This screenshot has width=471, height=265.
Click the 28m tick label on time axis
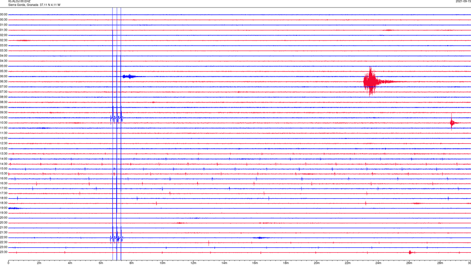coord(441,263)
